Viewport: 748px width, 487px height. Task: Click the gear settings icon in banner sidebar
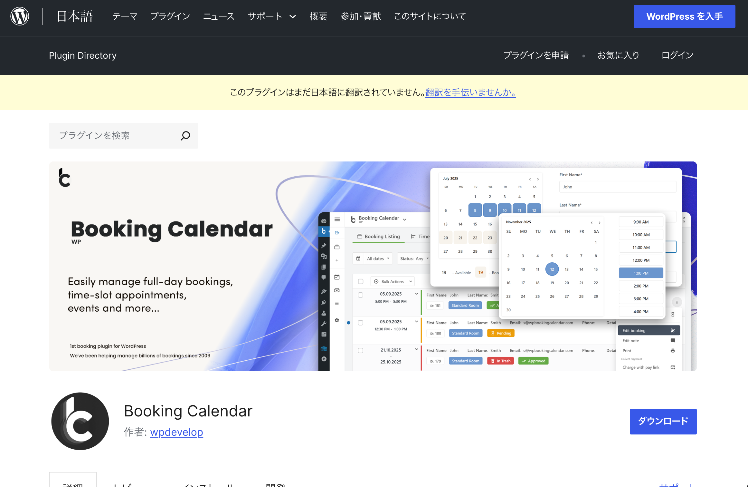pyautogui.click(x=337, y=320)
